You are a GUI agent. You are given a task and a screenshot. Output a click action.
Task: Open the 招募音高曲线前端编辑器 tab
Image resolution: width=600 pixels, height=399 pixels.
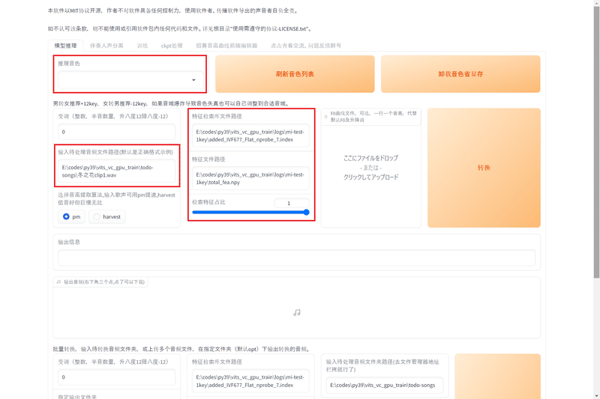point(226,46)
